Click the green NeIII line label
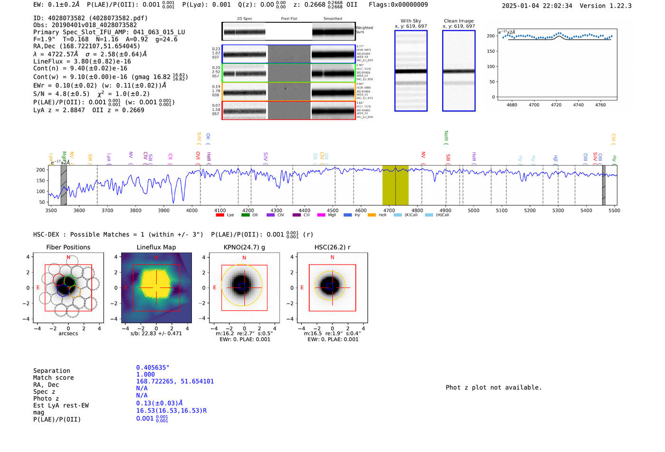665x452 pixels. (x=446, y=138)
